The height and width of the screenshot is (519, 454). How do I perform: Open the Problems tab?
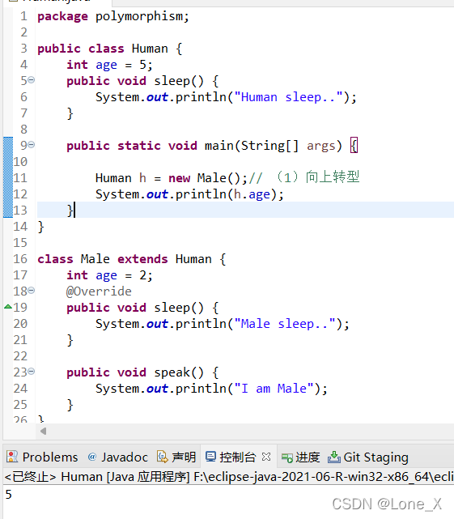tap(42, 457)
